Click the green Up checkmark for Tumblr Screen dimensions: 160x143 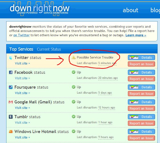click(73, 117)
